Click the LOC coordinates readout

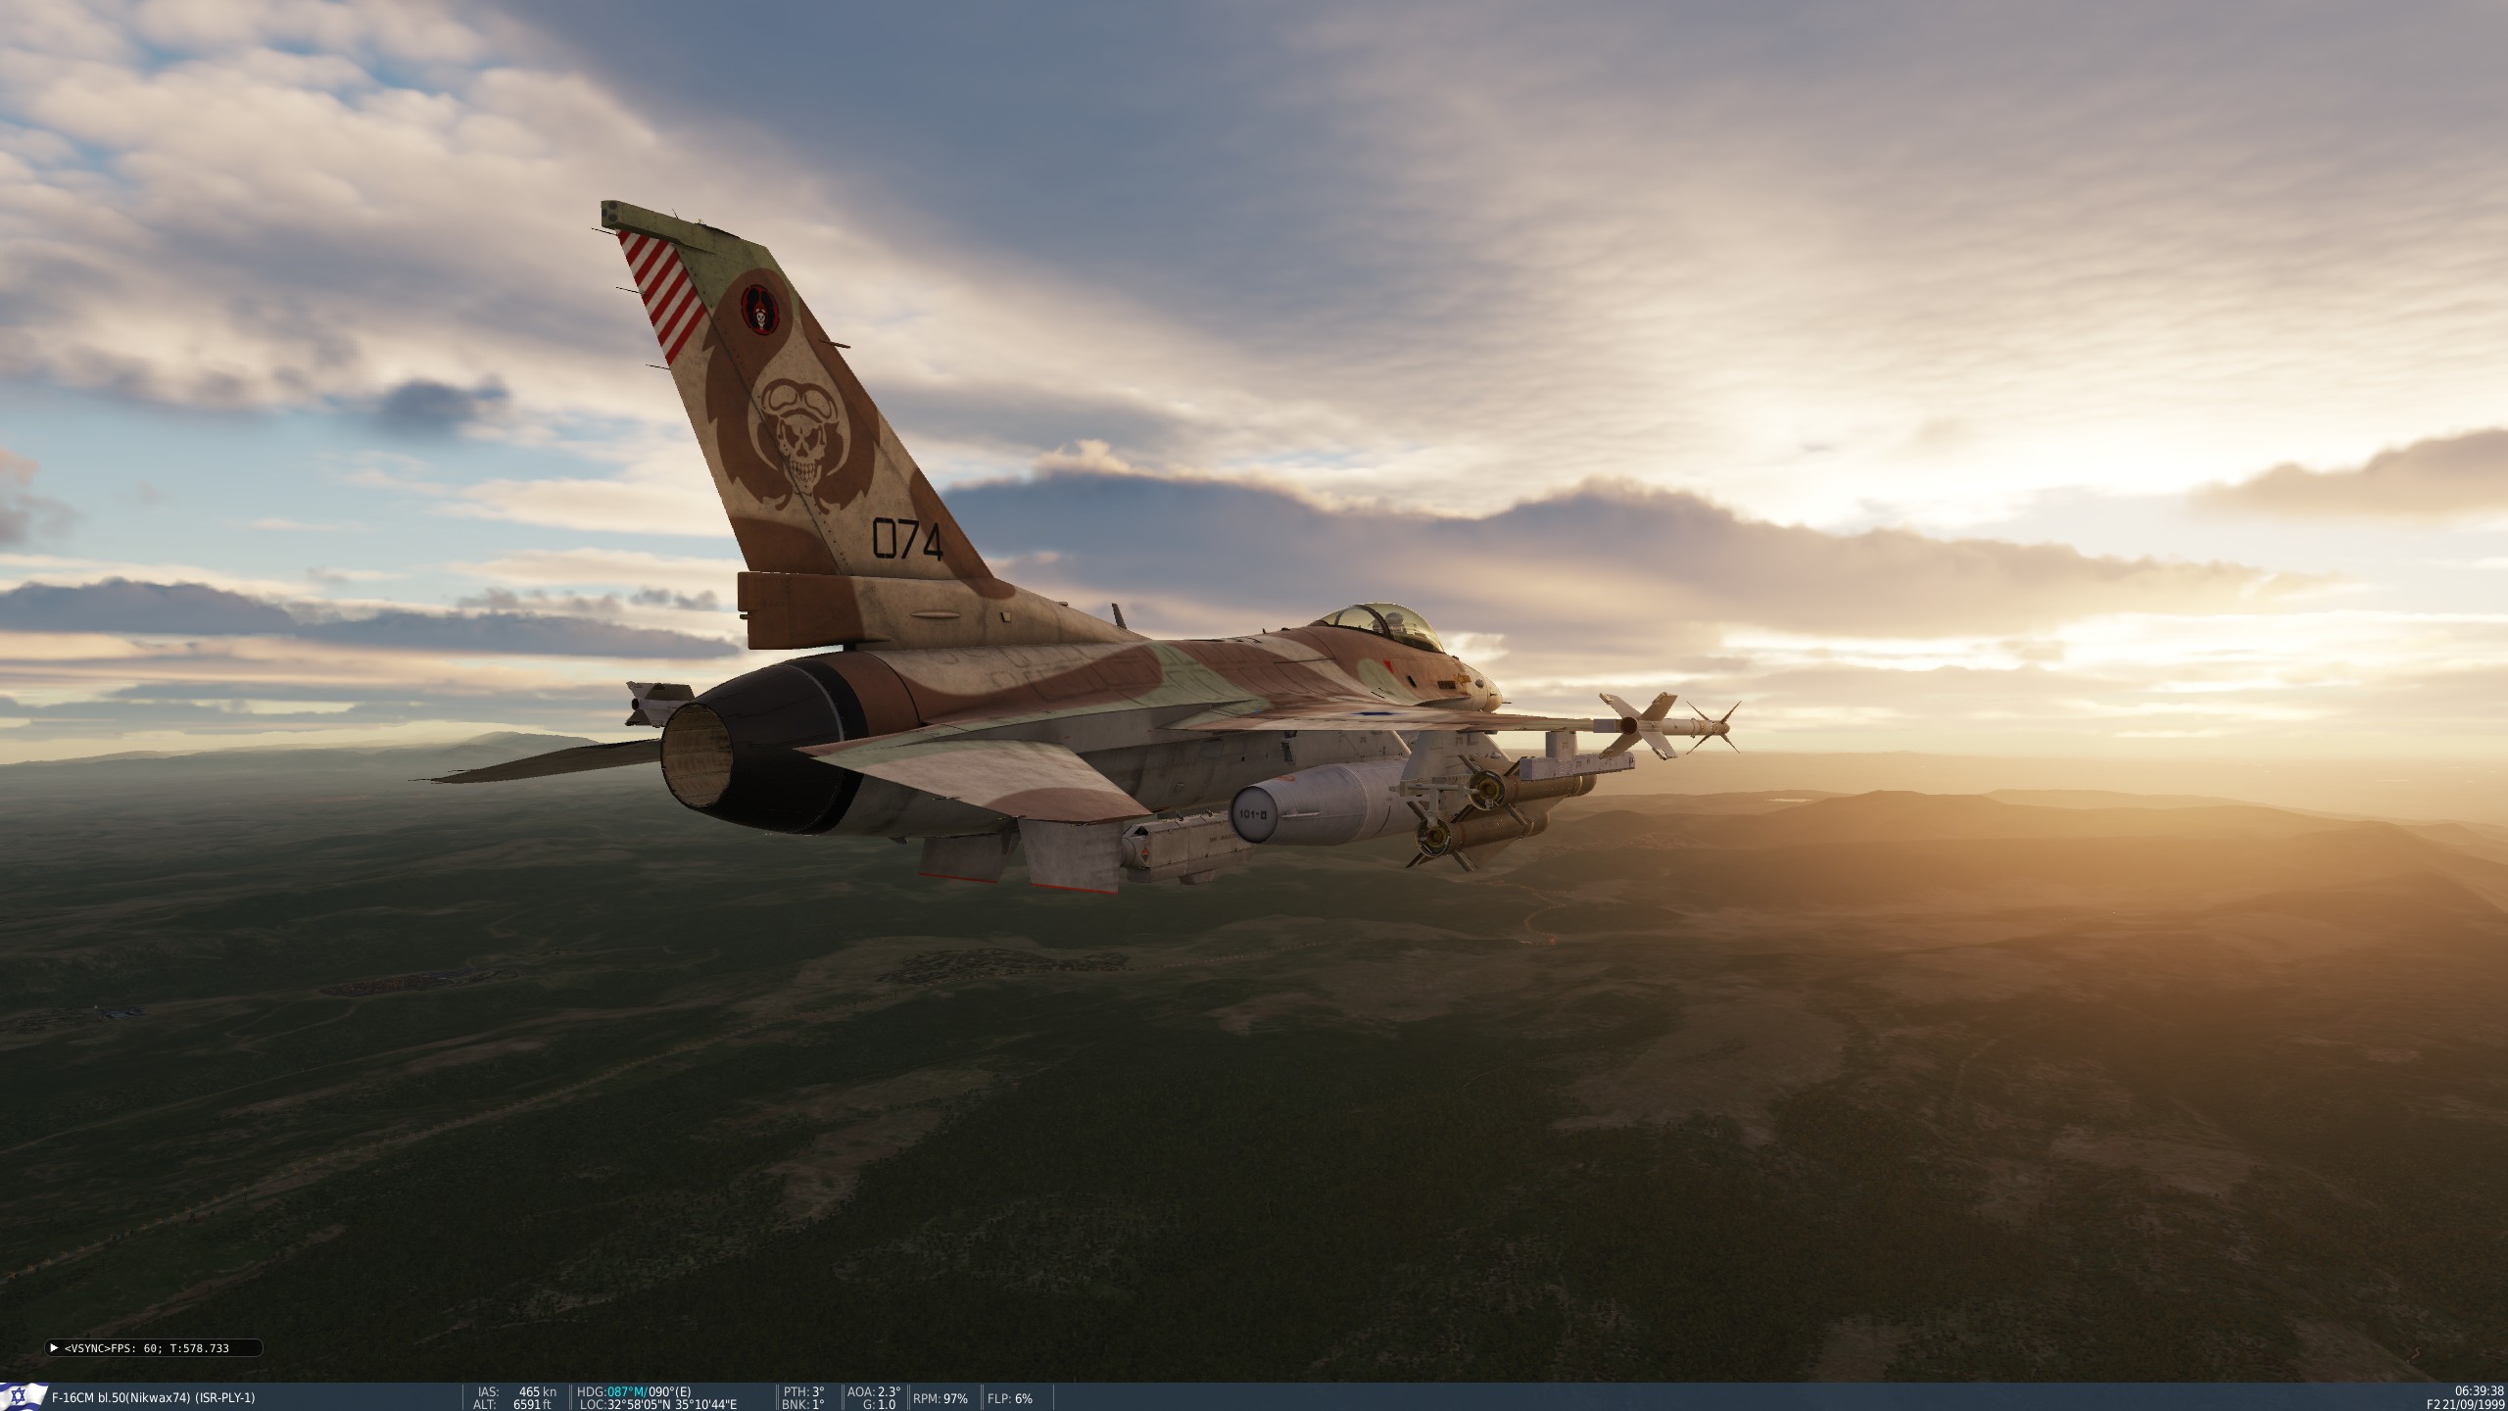(658, 1404)
